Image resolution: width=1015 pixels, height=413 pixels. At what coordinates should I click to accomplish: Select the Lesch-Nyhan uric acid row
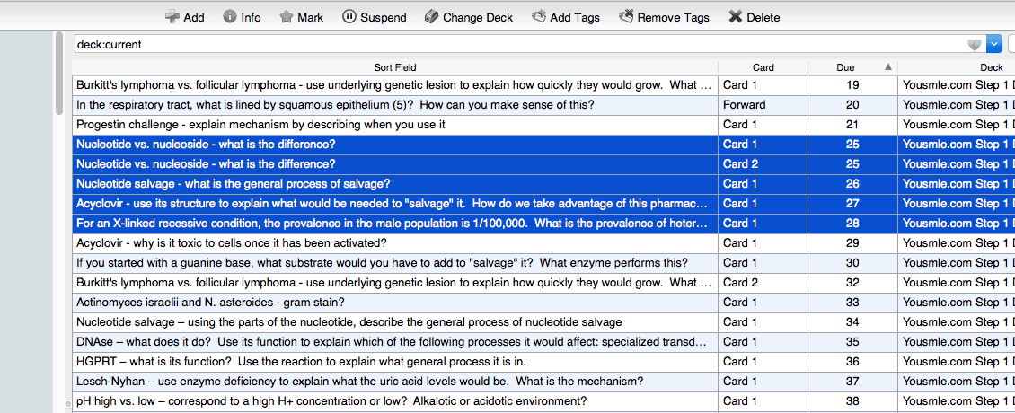[x=543, y=382]
